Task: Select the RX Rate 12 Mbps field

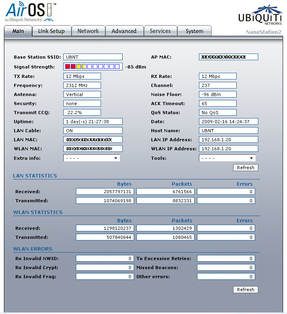Action: [x=218, y=76]
